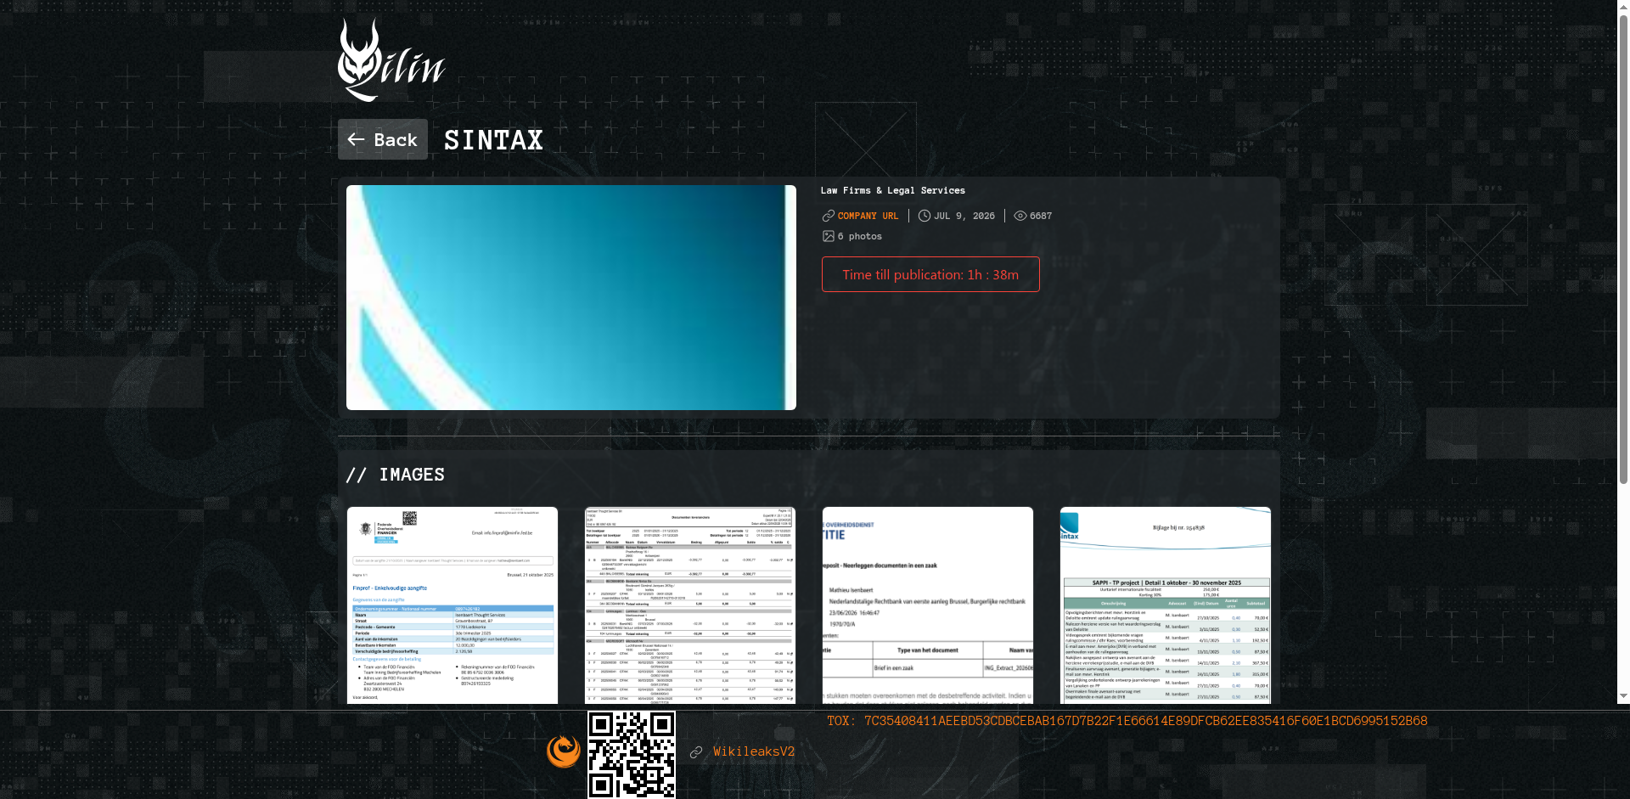Open the Finprof tax document thumbnail

pyautogui.click(x=452, y=605)
